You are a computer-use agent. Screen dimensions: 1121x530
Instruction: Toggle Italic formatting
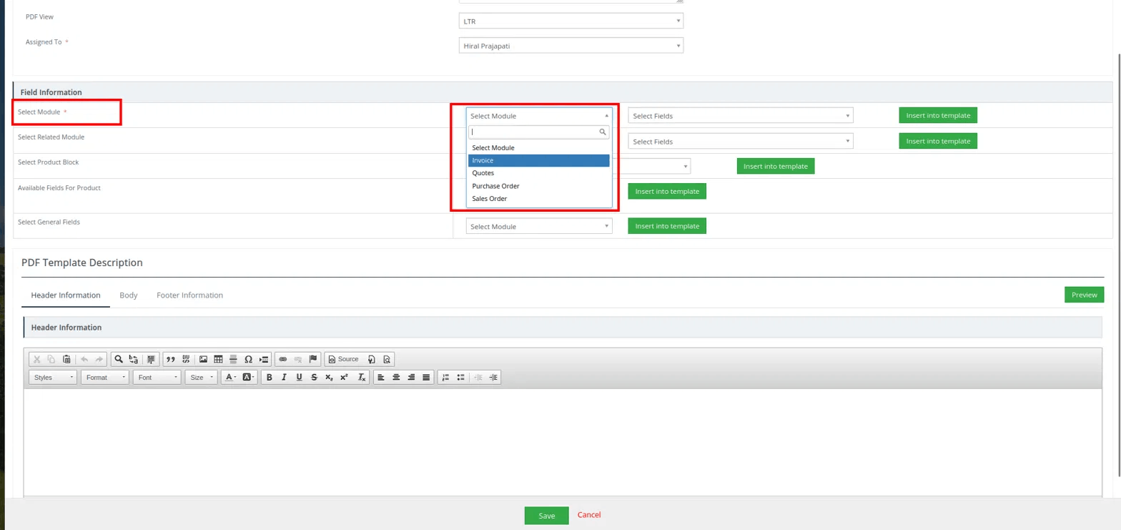click(x=284, y=377)
